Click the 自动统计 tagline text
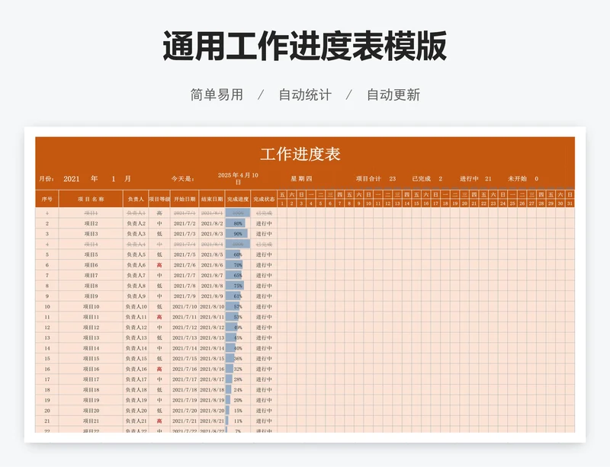The height and width of the screenshot is (467, 610). click(305, 94)
